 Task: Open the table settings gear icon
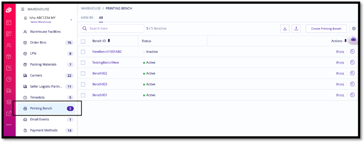click(x=354, y=29)
